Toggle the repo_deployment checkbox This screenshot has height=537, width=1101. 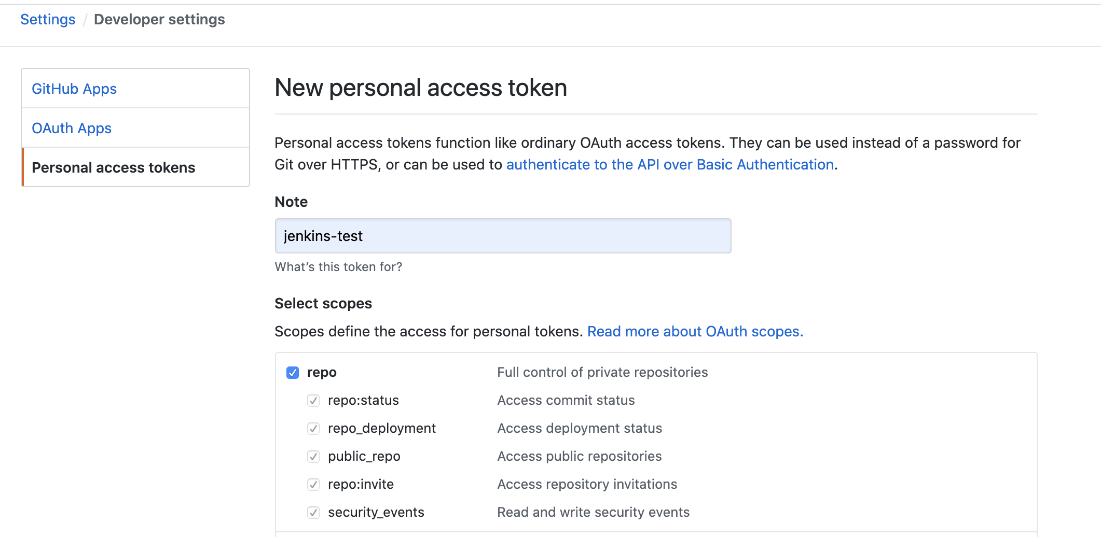[x=313, y=429]
